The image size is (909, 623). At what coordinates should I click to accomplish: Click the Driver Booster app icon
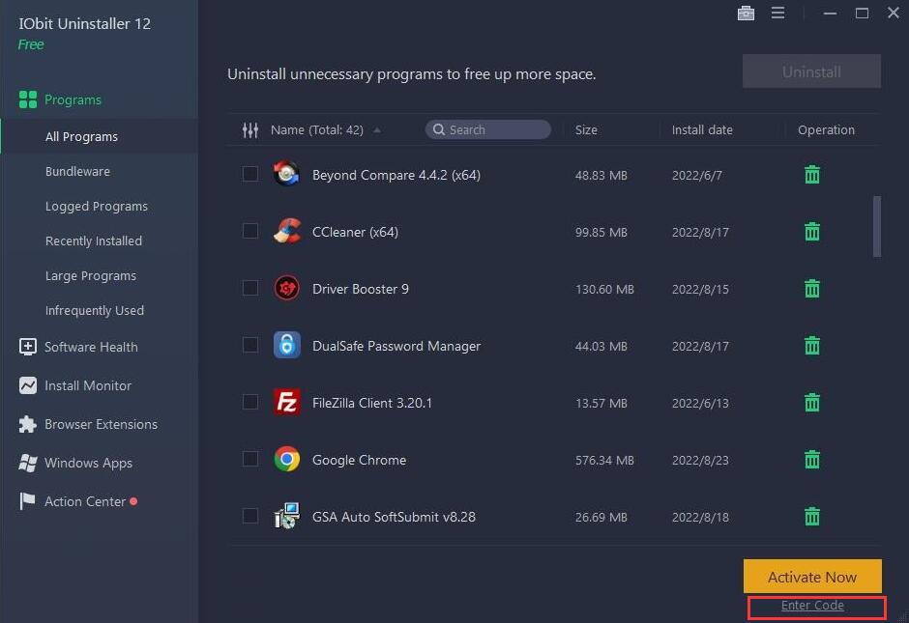tap(287, 288)
